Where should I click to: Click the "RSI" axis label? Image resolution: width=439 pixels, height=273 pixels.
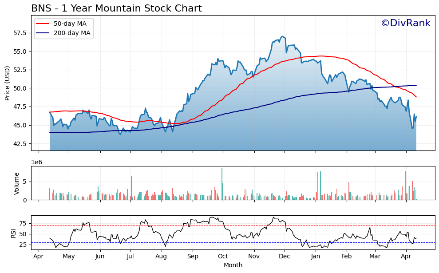pos(13,233)
